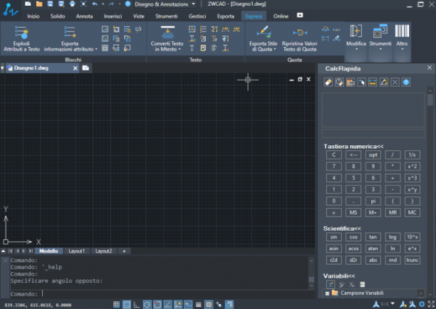Click the ZWCAD application logo button
436x309 pixels.
tap(11, 9)
